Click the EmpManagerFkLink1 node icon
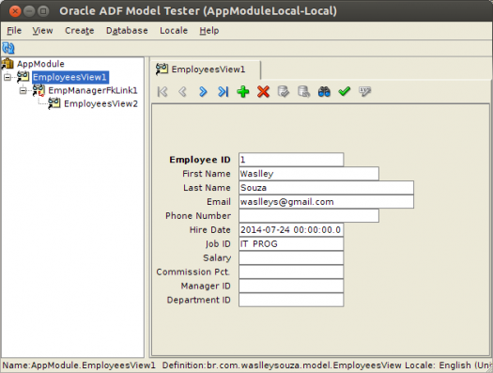Viewport: 493px width, 373px height. (x=39, y=90)
